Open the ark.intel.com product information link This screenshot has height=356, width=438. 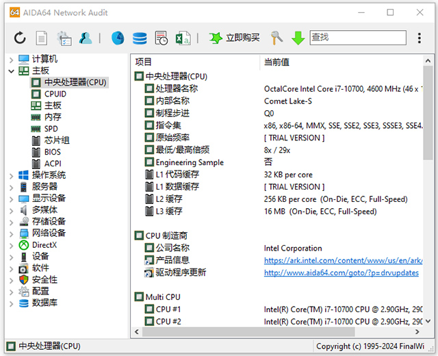pyautogui.click(x=343, y=260)
